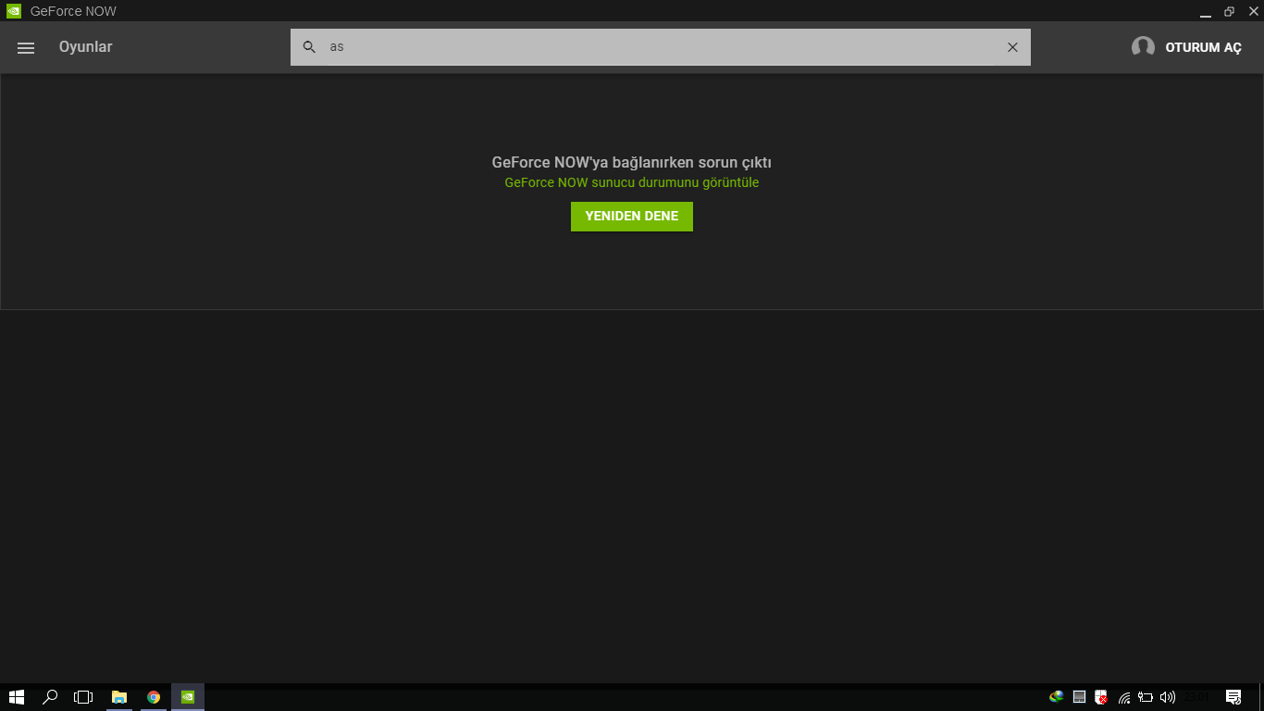Screen dimensions: 1264x711
Task: Clear the search field with the X
Action: coord(1012,47)
